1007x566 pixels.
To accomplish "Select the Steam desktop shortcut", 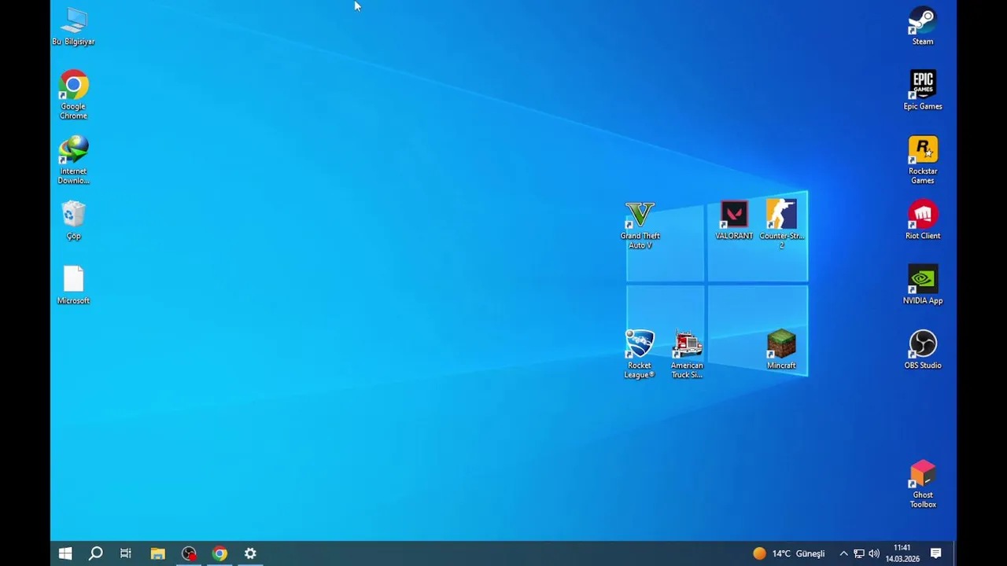I will point(923,28).
